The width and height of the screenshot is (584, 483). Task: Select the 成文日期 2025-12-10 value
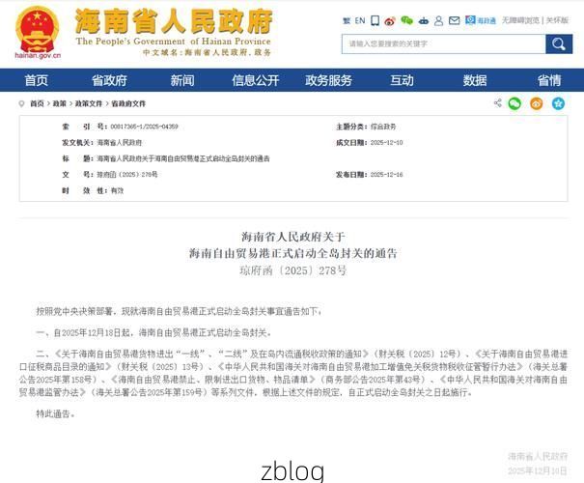point(387,143)
